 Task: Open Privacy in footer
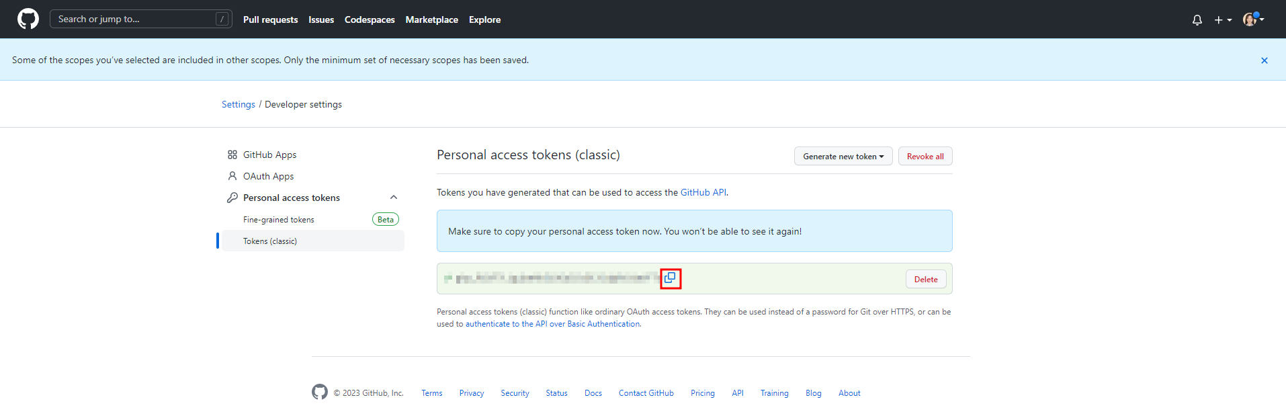click(x=472, y=393)
